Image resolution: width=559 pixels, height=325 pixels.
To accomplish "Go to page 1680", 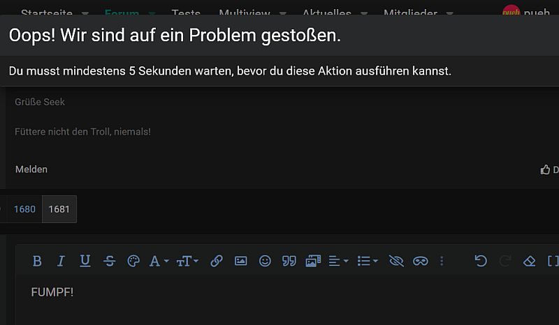I will (24, 209).
